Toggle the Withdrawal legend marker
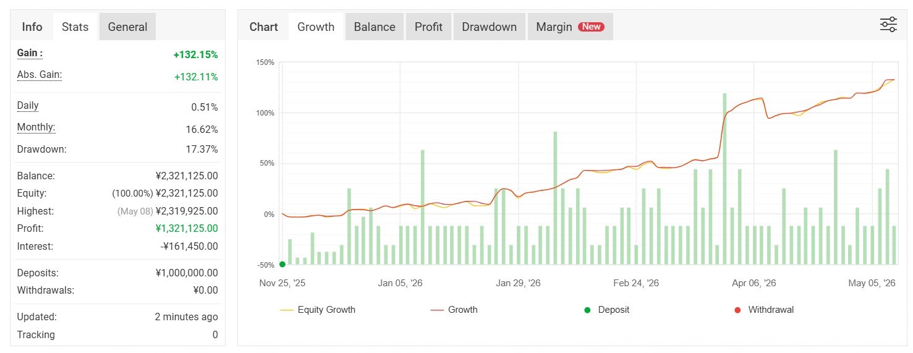 764,310
